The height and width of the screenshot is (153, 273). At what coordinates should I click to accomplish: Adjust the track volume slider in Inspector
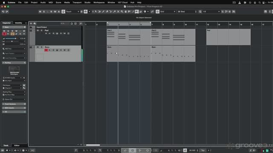click(12, 39)
